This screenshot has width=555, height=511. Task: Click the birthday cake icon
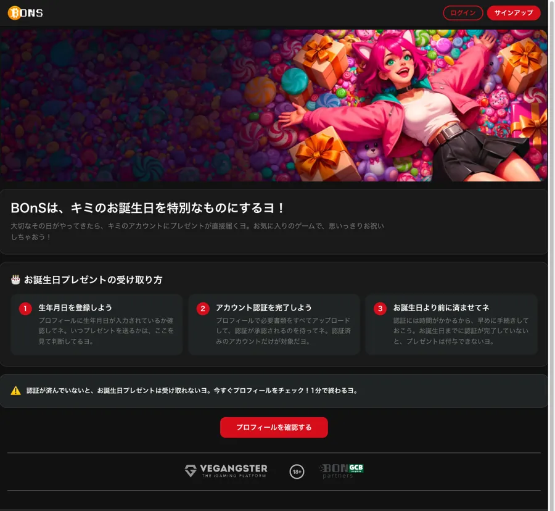15,280
